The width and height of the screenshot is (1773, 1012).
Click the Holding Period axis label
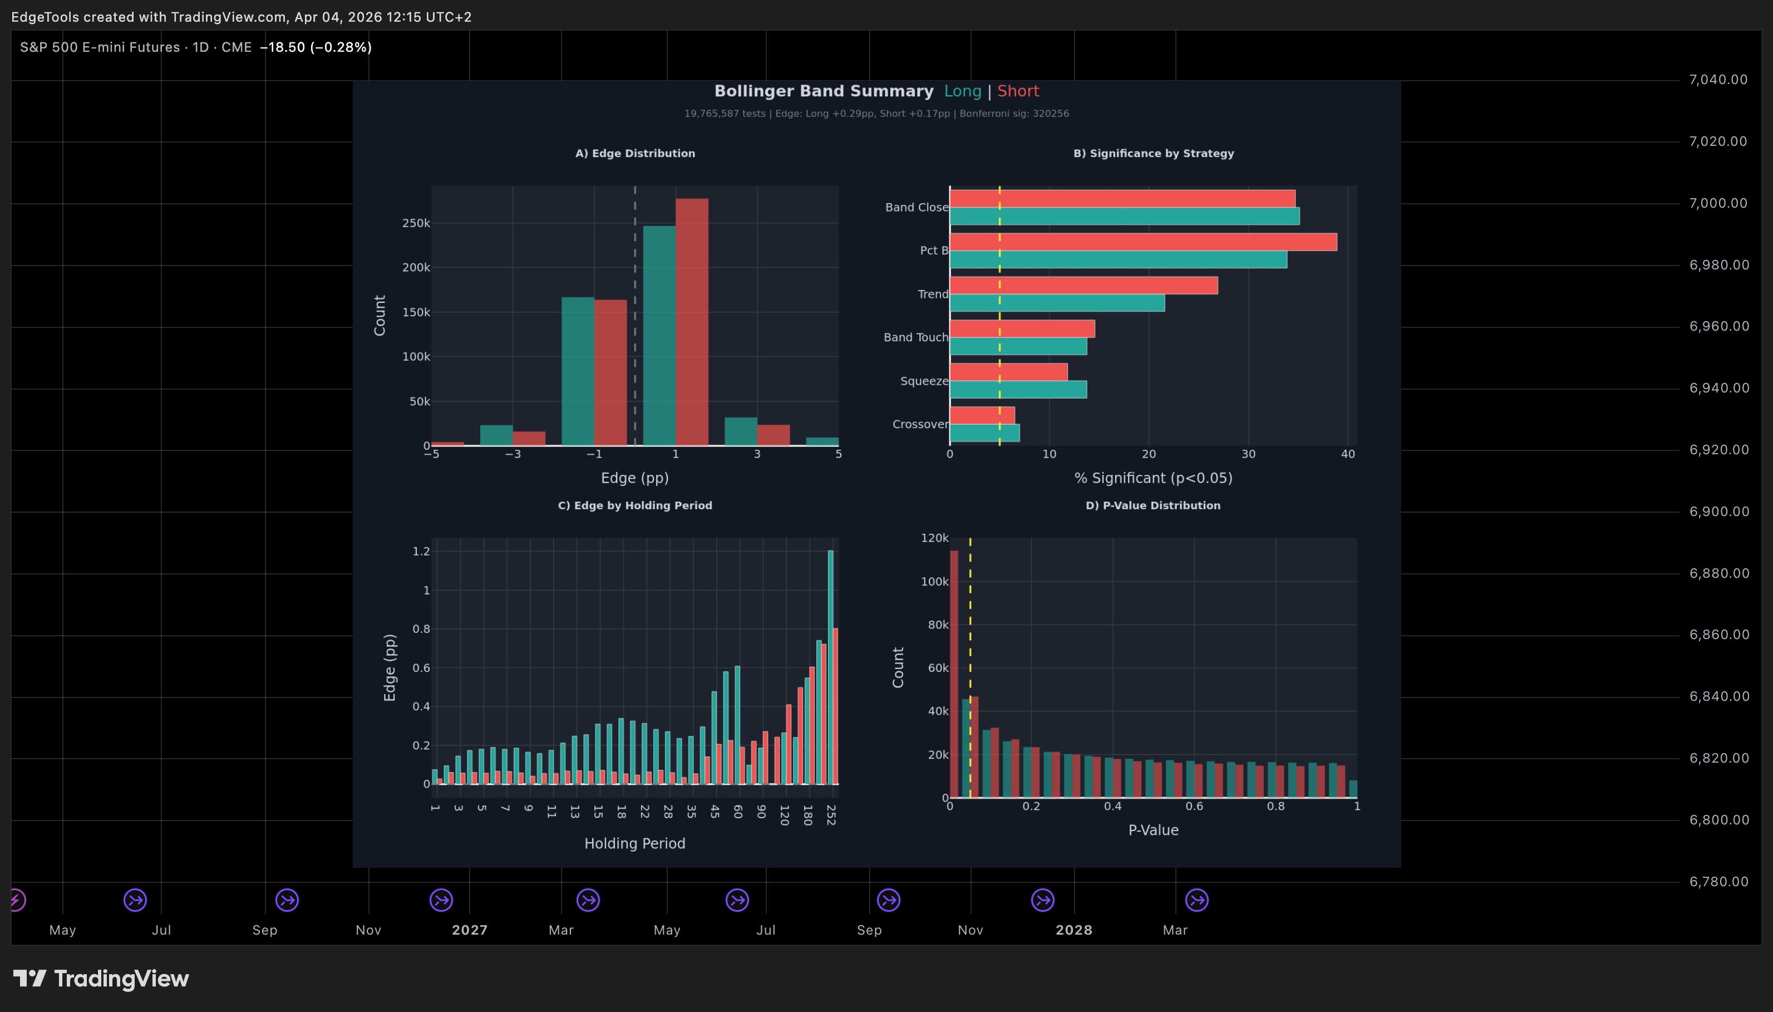(635, 844)
